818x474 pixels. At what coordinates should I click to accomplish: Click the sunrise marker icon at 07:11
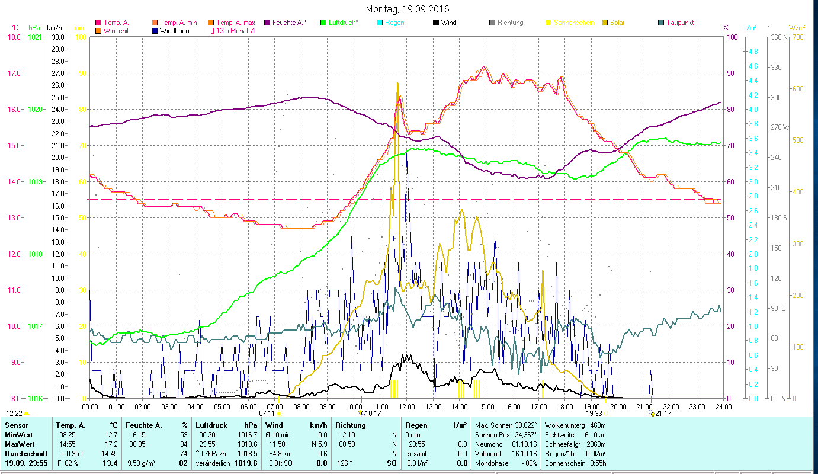[278, 414]
